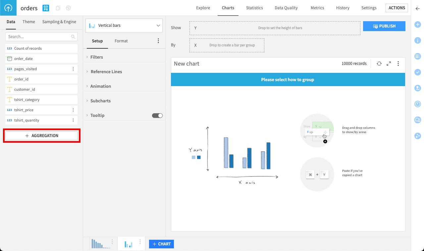Switch to the Statistics tab
The height and width of the screenshot is (251, 424).
pos(254,8)
